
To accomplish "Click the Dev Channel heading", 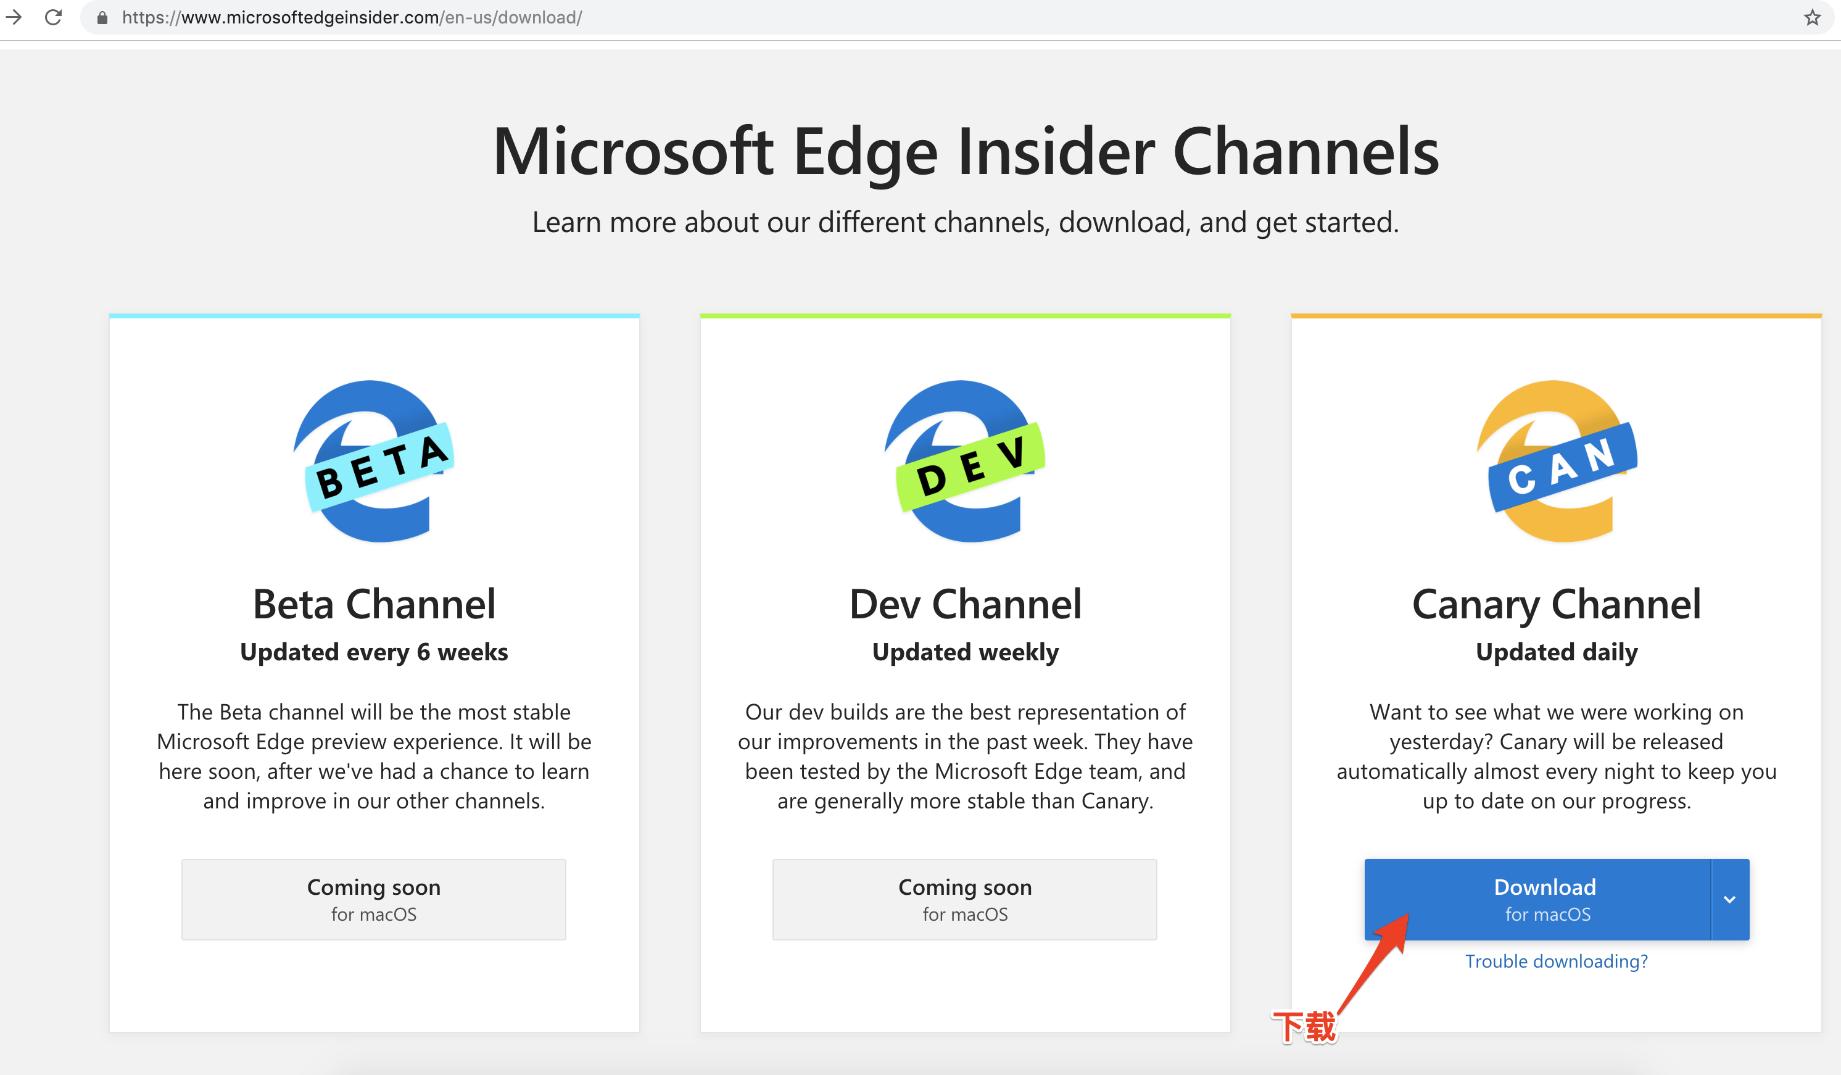I will point(964,604).
